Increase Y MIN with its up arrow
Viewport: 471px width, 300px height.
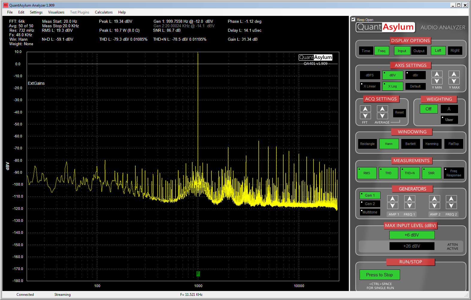click(437, 74)
